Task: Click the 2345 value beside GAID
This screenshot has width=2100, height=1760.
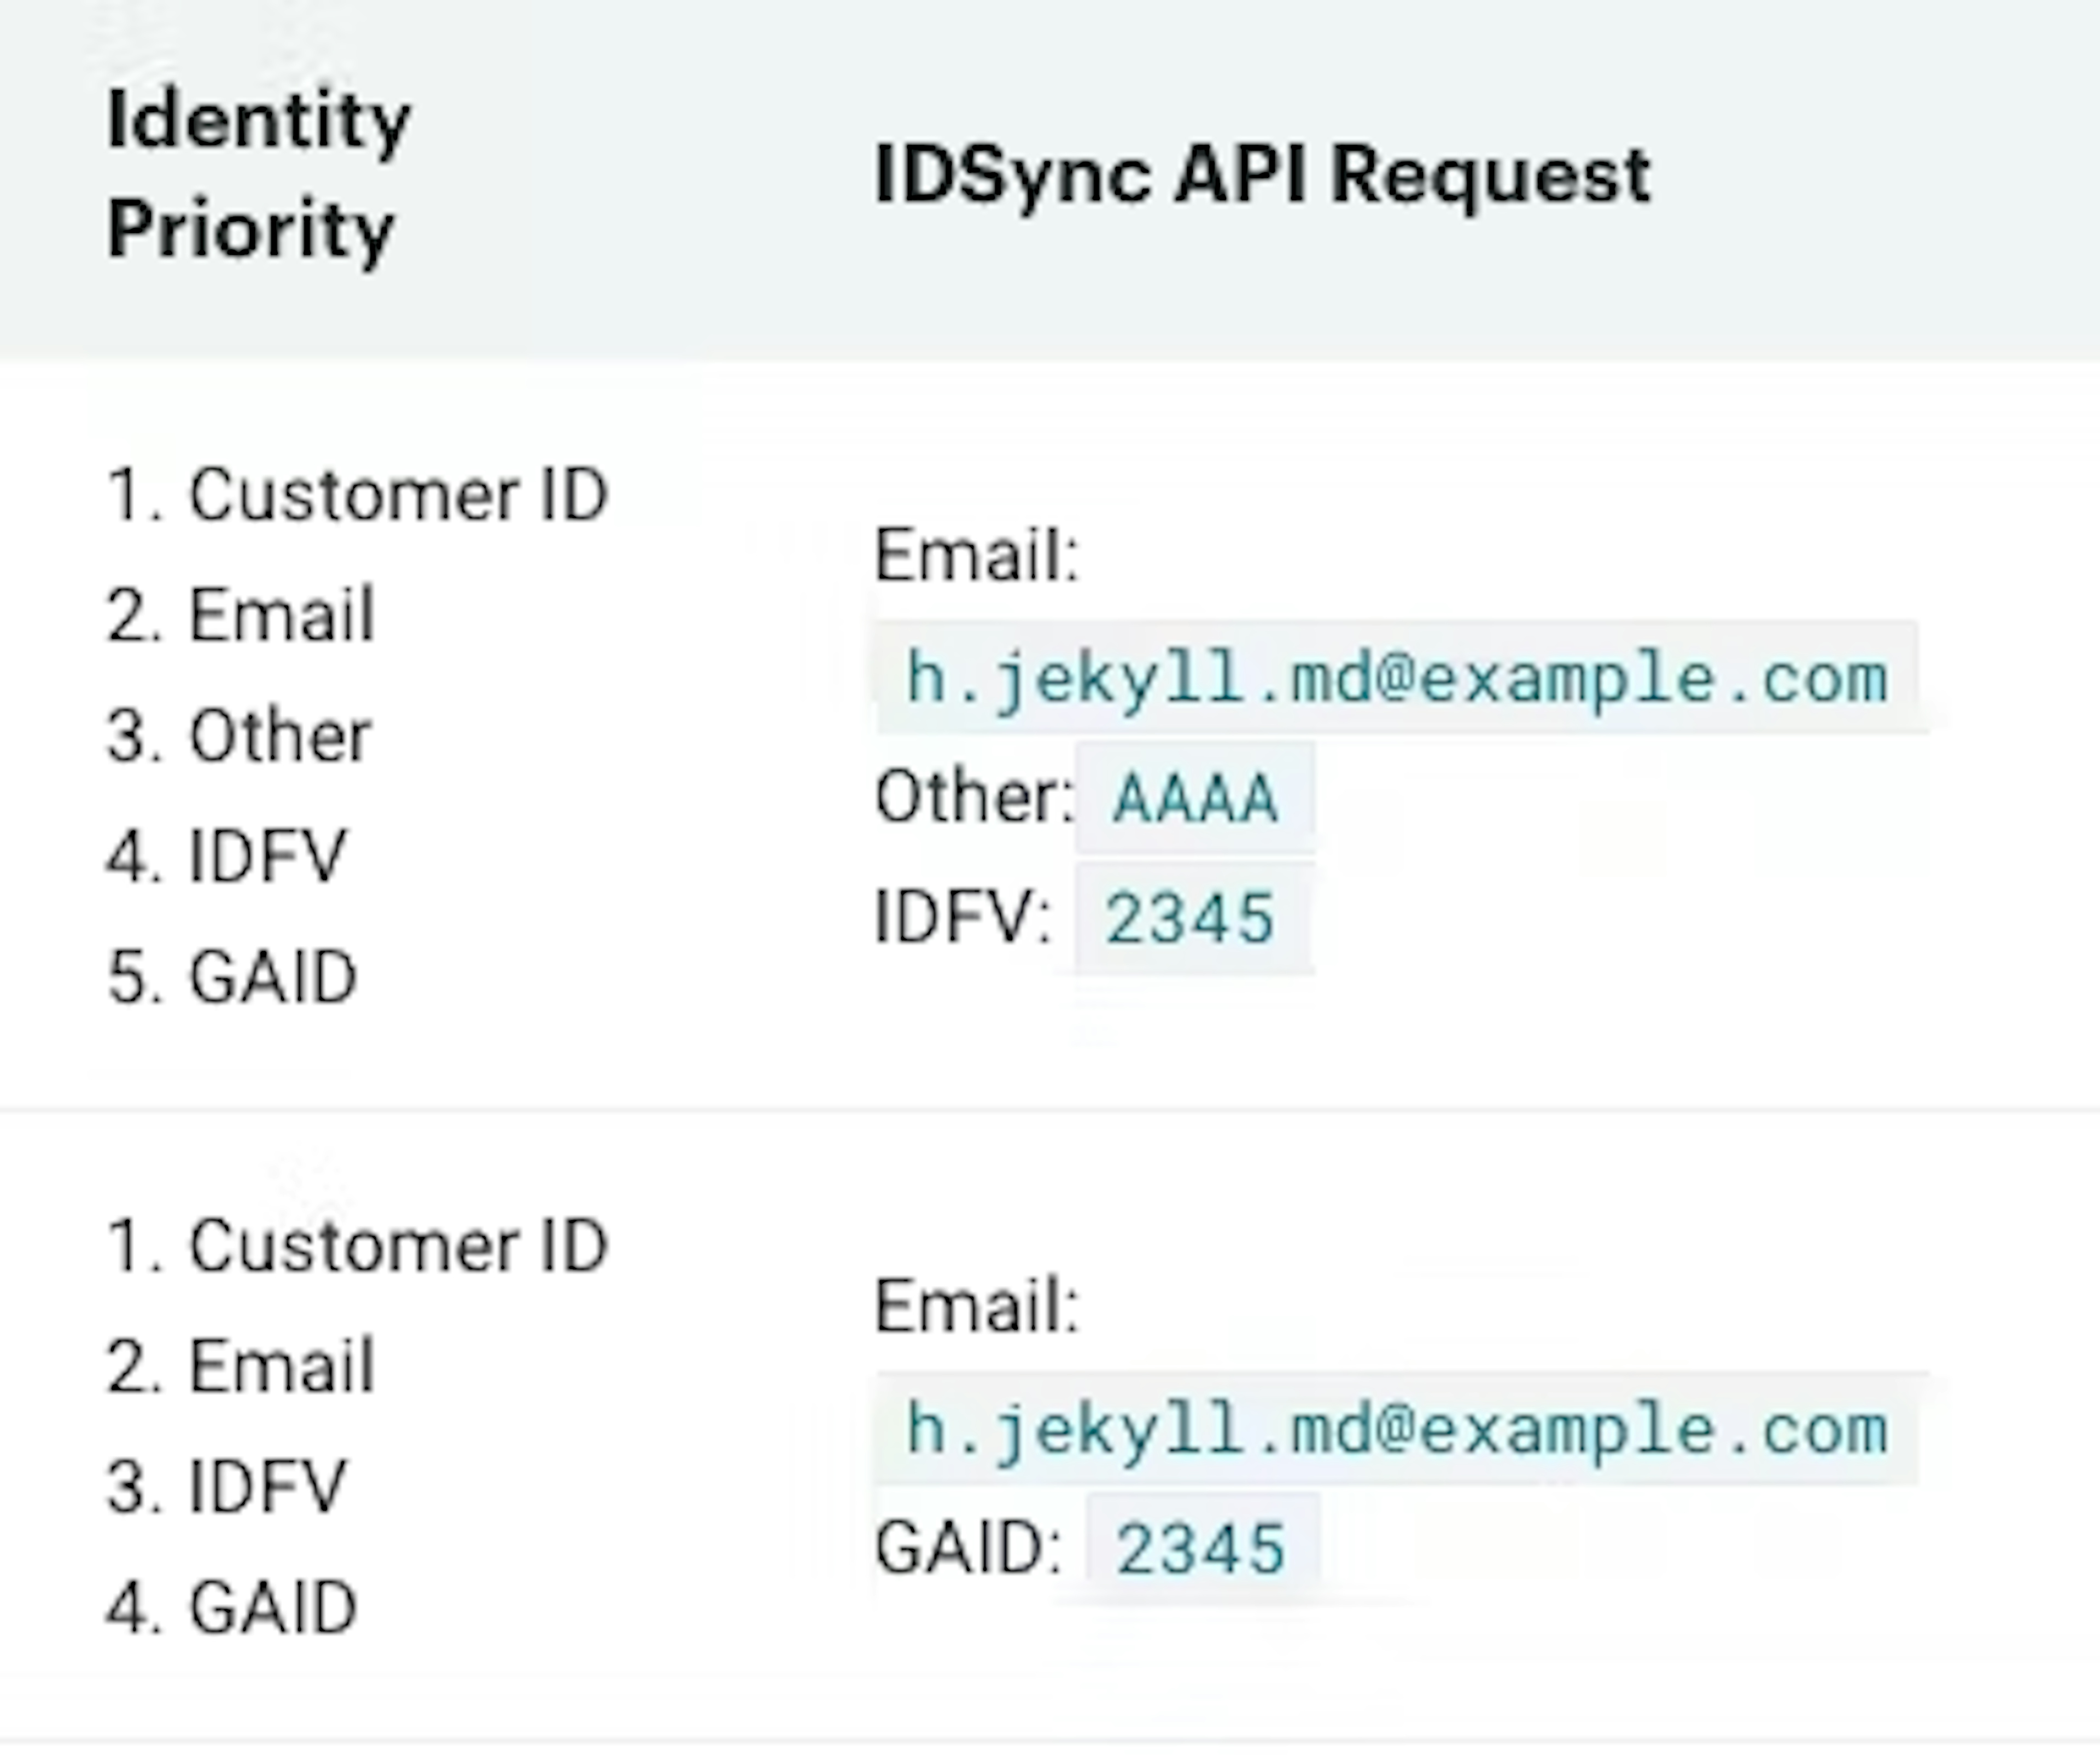Action: click(1200, 1545)
